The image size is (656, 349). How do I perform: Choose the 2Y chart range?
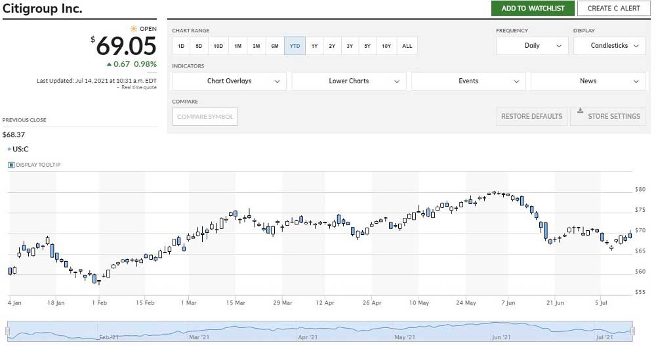coord(332,46)
